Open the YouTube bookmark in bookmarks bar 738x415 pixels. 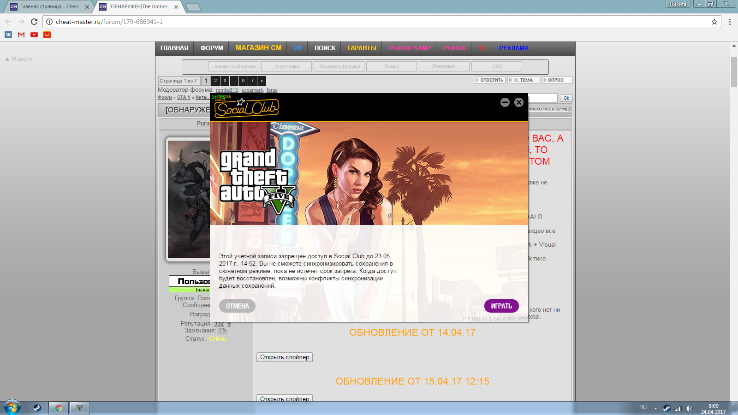tap(34, 35)
